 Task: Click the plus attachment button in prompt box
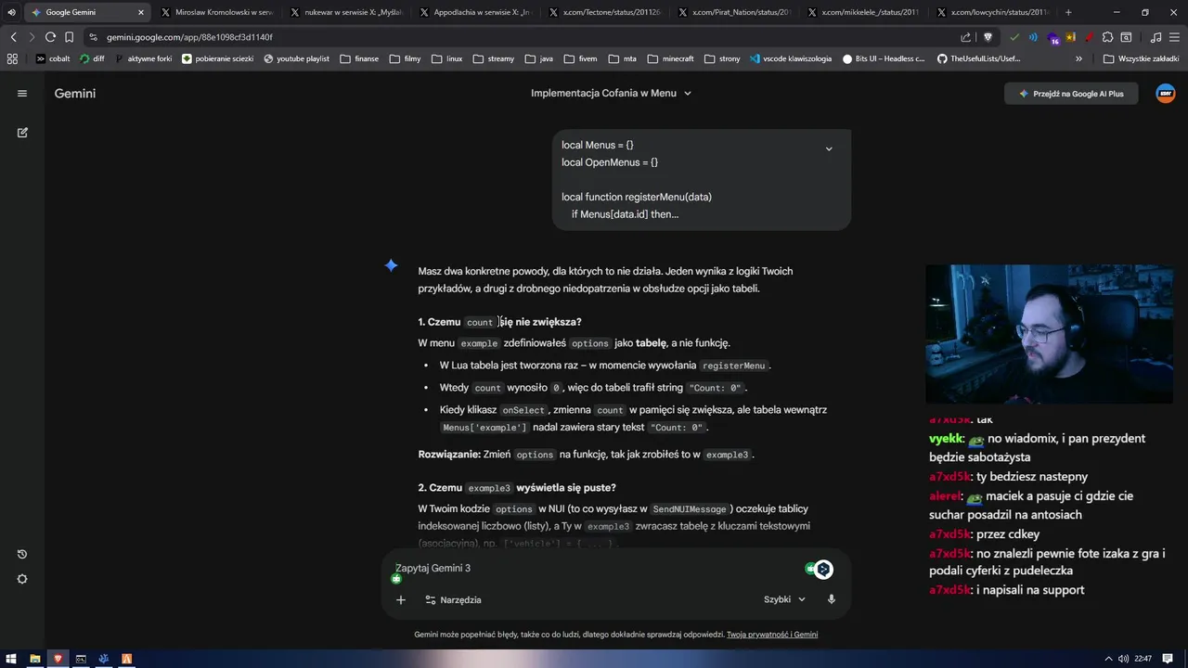[401, 600]
